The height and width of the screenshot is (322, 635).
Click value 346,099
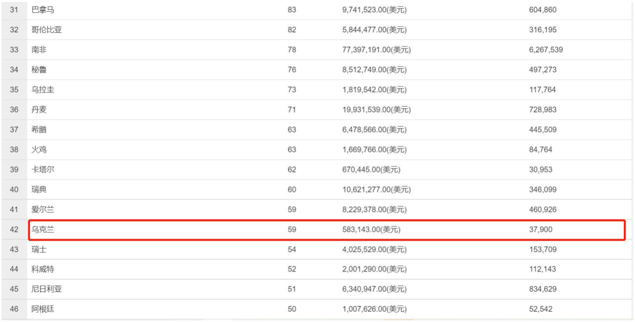click(x=543, y=190)
